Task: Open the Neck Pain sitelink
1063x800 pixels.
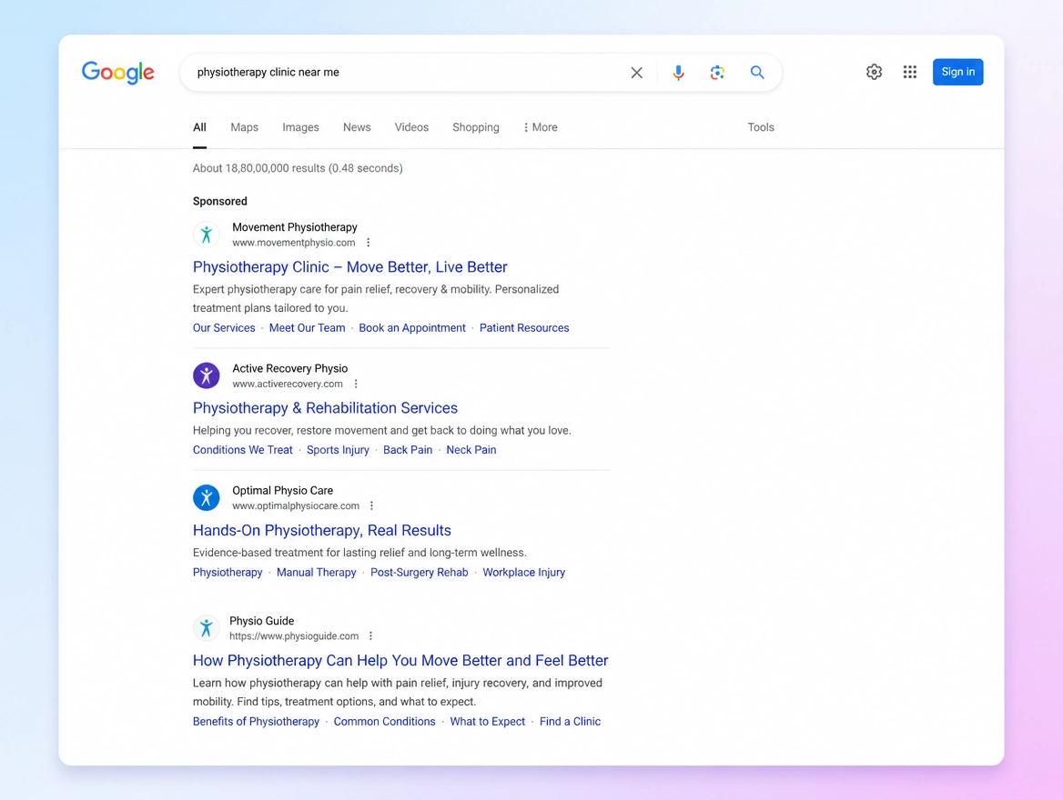Action: click(471, 450)
